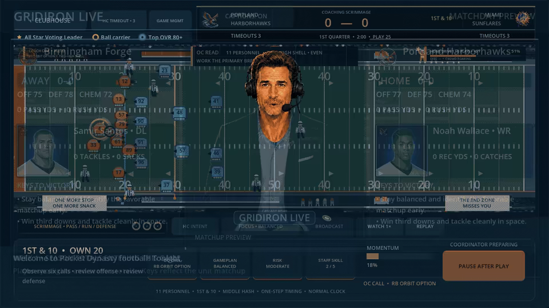Call HC Timeout button
This screenshot has width=549, height=308.
pyautogui.click(x=119, y=21)
